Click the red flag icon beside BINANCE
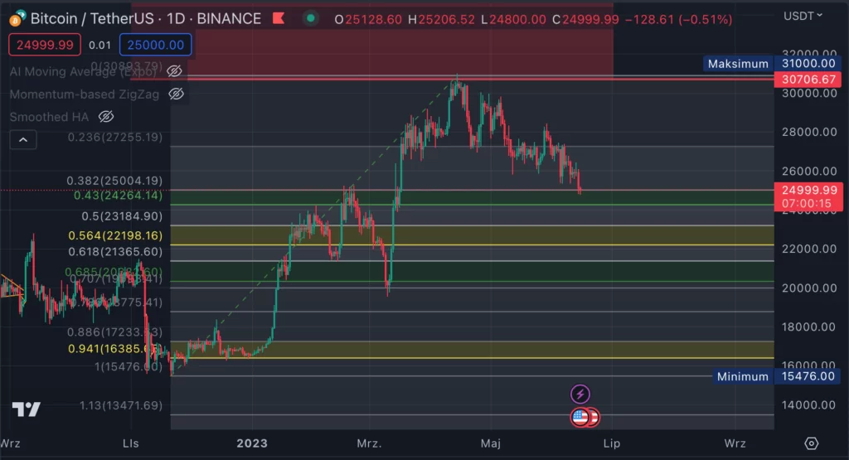This screenshot has width=849, height=460. pos(279,18)
